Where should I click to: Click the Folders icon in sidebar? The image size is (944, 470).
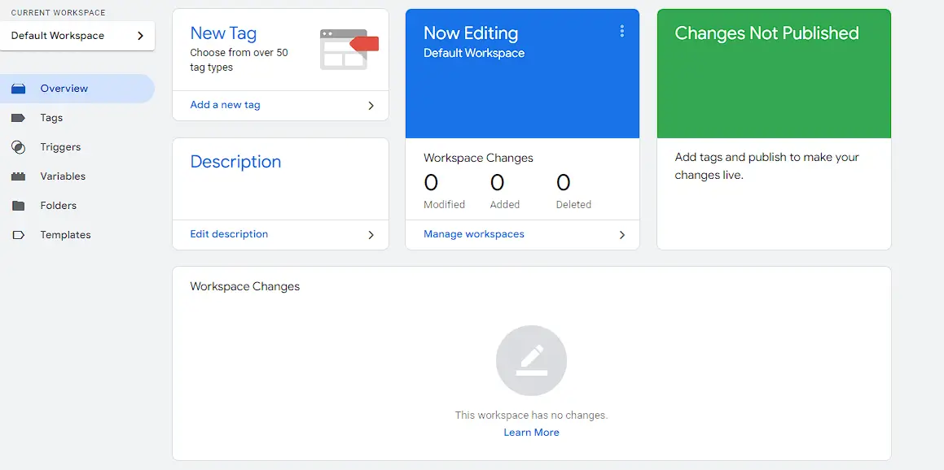(18, 206)
